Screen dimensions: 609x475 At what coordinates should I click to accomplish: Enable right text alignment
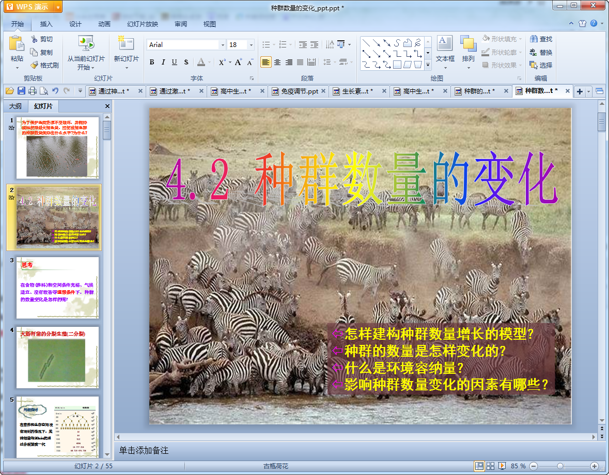[289, 62]
